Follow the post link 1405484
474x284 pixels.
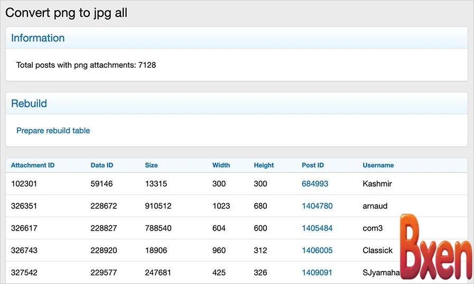point(317,228)
